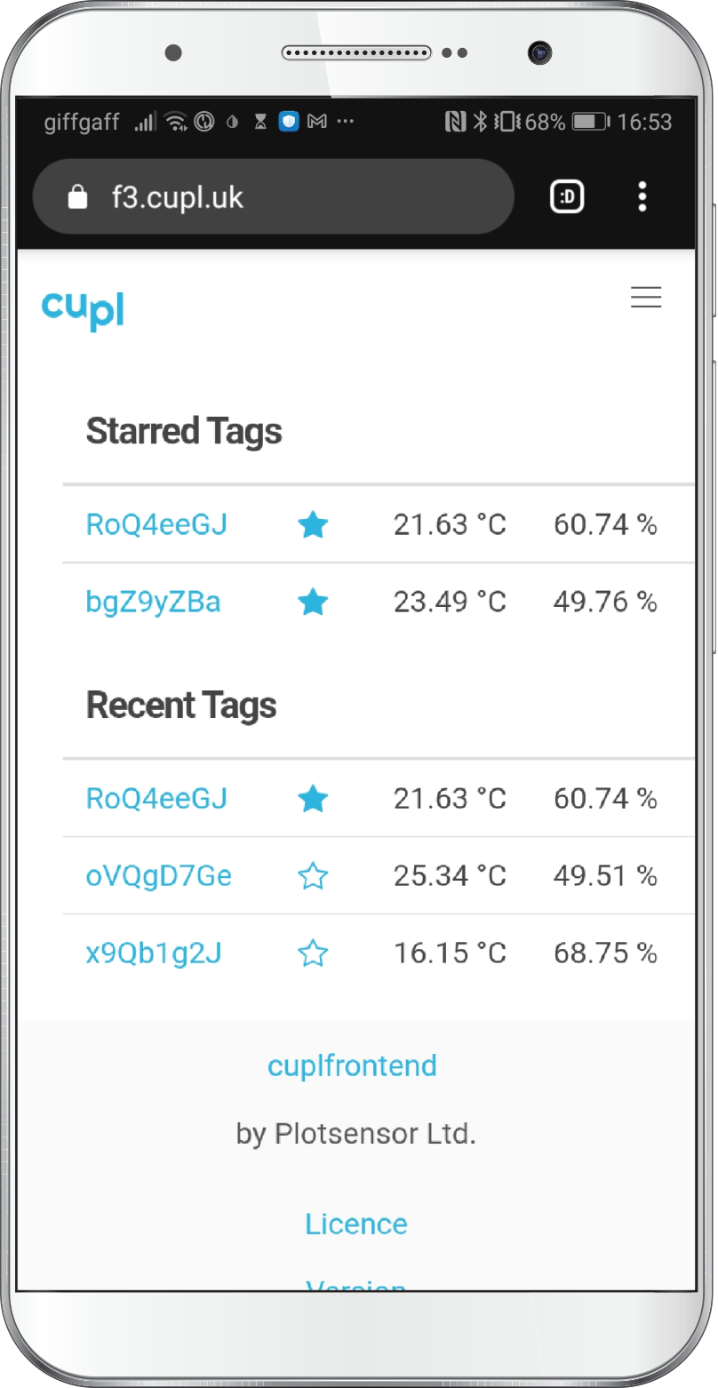Screen dimensions: 718x1388
Task: Follow the cuplfrontend link
Action: tap(353, 1065)
